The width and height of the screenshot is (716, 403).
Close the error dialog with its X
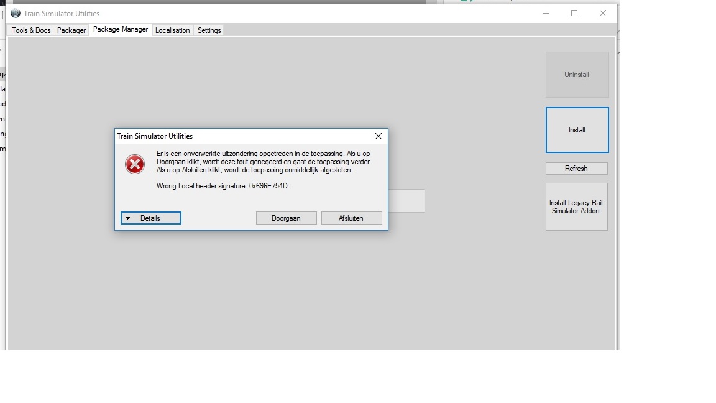pos(378,136)
